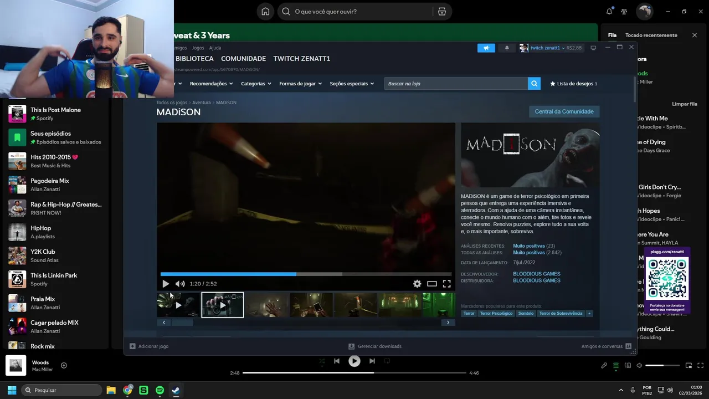Open BIBLIOTECA tab in Steam
709x399 pixels.
(194, 59)
